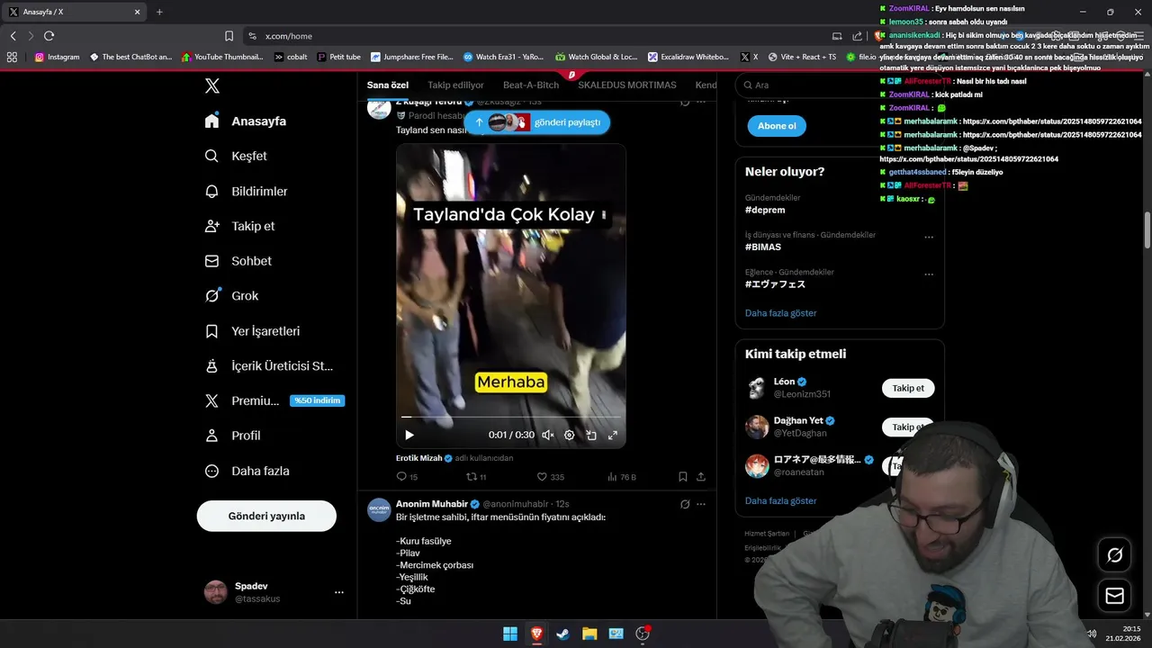1152x648 pixels.
Task: View post analytics showing 76 B
Action: (621, 477)
